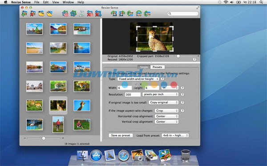Viewport: 267px width, 166px height.
Task: Click the cheetah image in the preview pane
Action: click(x=152, y=37)
